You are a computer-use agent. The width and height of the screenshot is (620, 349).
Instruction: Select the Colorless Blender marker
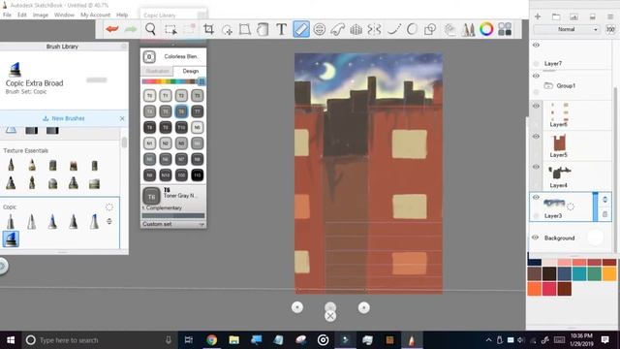[x=149, y=57]
